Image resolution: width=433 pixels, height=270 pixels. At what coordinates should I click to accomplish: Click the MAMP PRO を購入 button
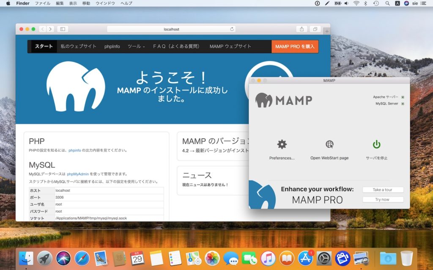tap(295, 46)
